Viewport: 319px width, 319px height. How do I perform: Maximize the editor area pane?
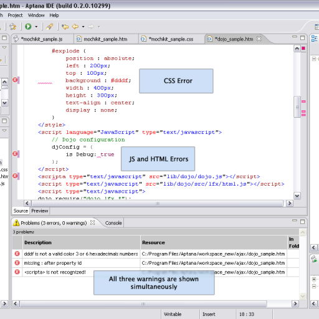tap(302, 38)
